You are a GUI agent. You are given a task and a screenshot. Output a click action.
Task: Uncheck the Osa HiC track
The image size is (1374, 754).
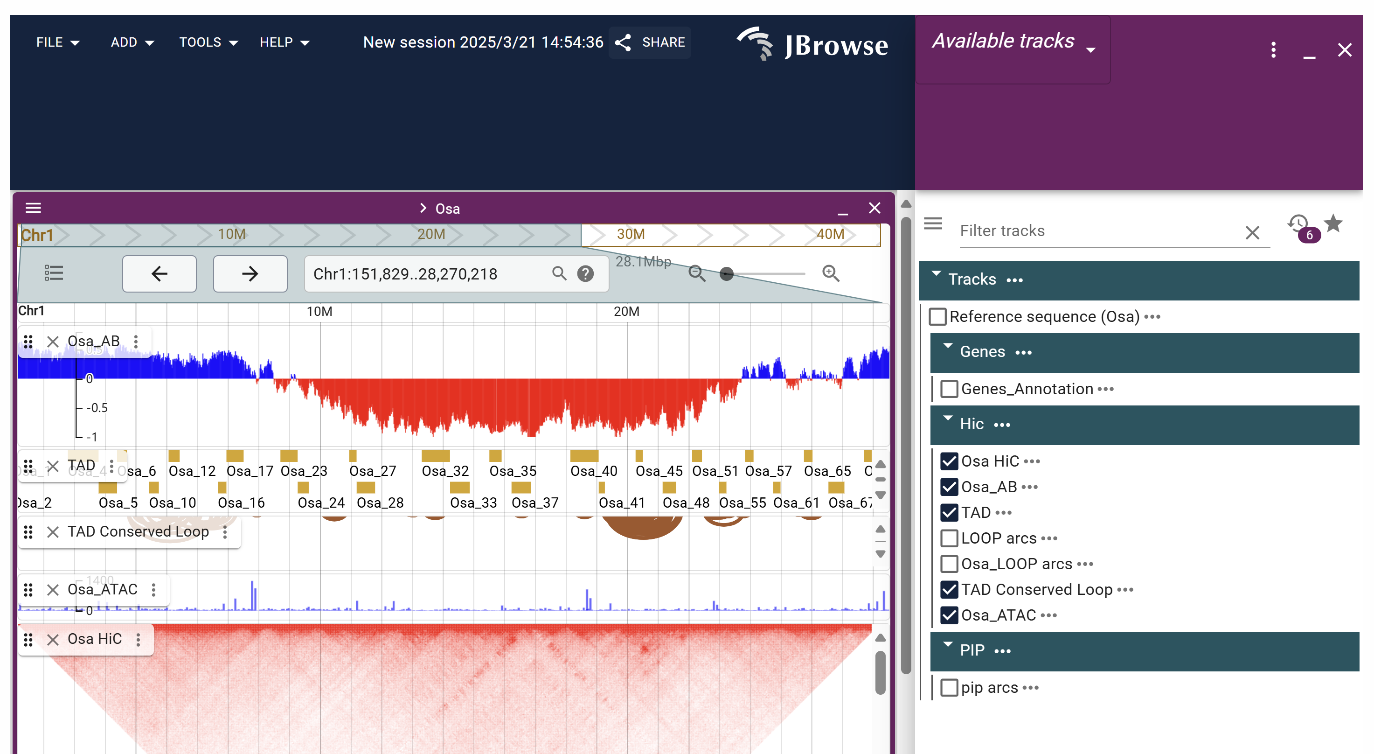click(949, 461)
